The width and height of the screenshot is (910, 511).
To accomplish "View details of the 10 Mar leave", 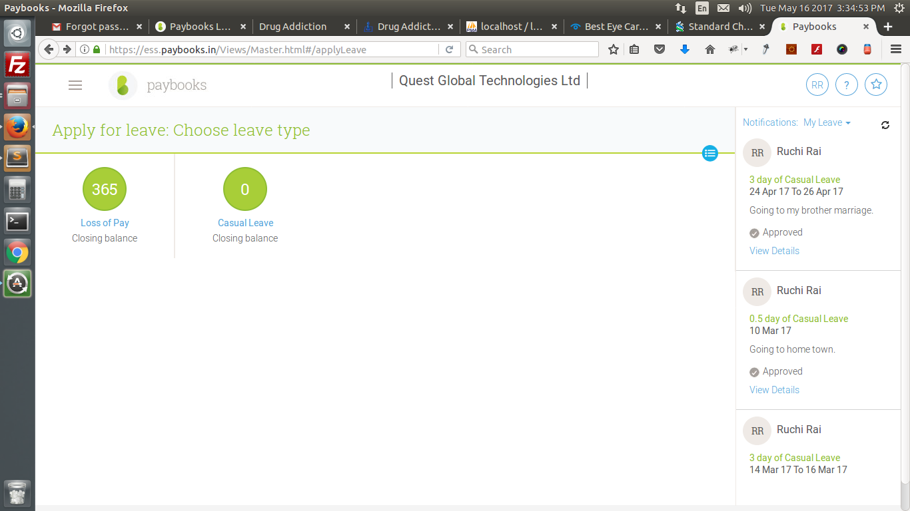I will point(774,390).
